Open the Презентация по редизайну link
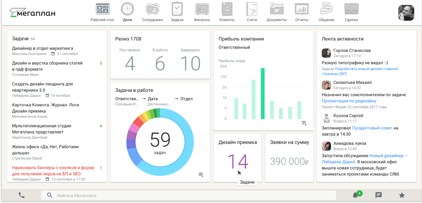Image resolution: width=422 pixels, height=203 pixels. pyautogui.click(x=349, y=101)
